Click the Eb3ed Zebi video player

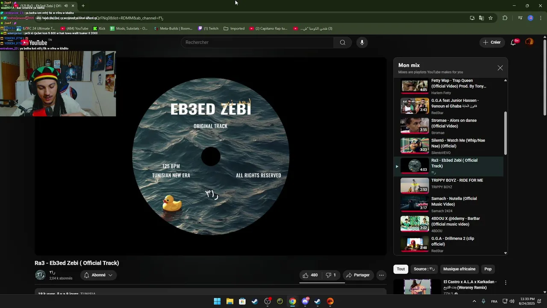click(211, 156)
